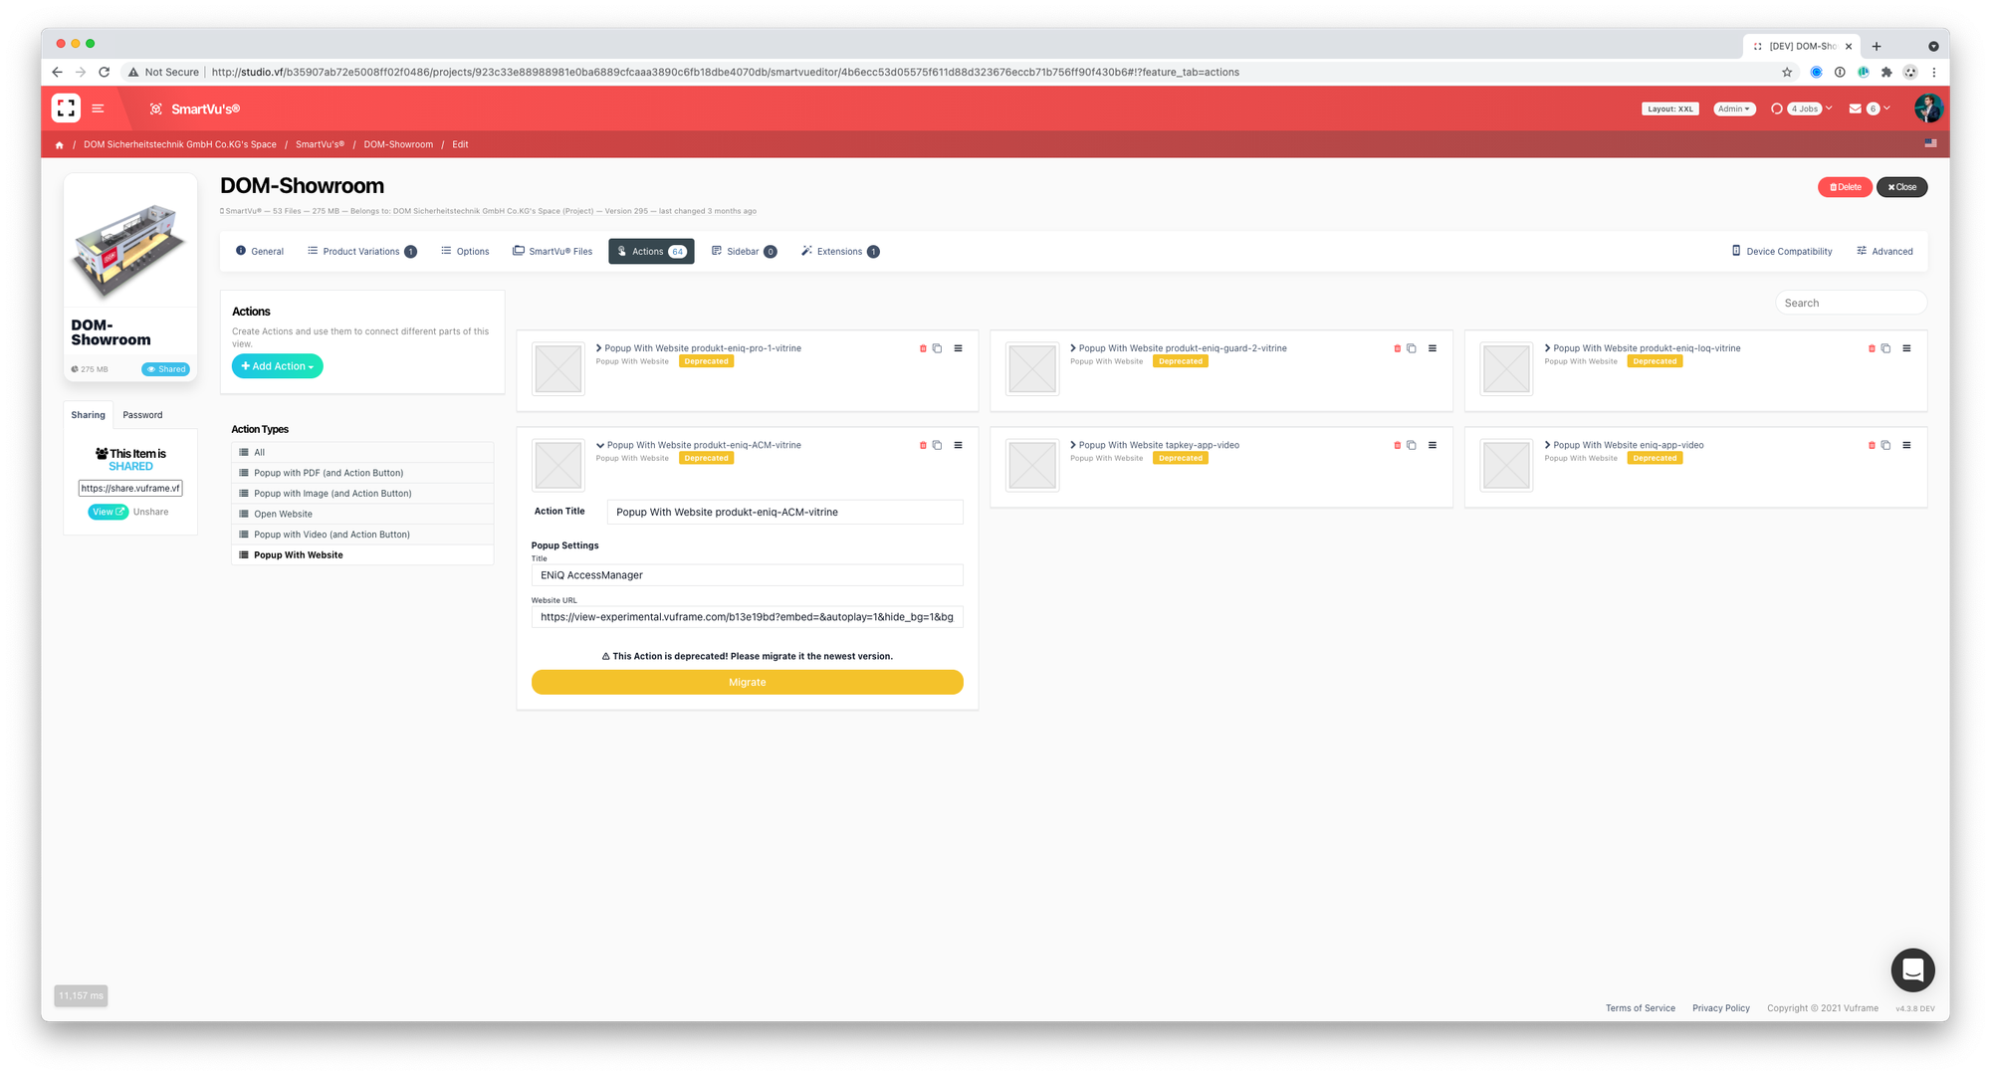Click the three-line menu icon on tapkey-app-video card
This screenshot has height=1076, width=1991.
click(x=1433, y=445)
